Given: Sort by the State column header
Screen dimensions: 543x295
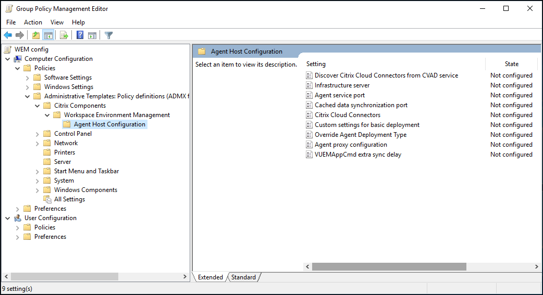Looking at the screenshot, I should [511, 64].
